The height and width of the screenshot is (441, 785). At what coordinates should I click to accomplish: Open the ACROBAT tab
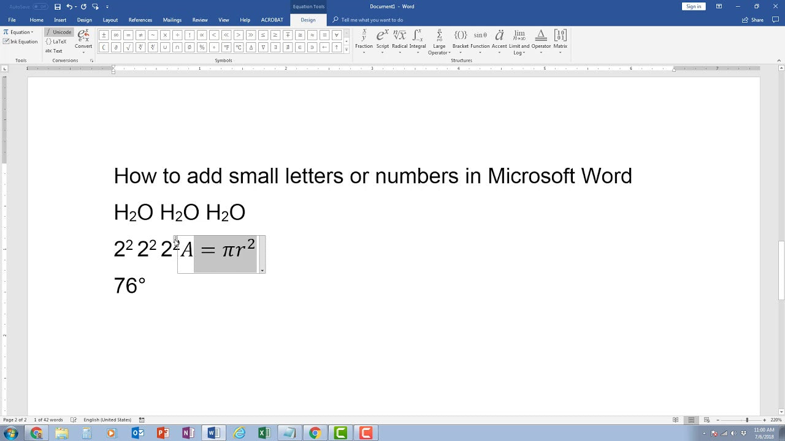[x=272, y=20]
